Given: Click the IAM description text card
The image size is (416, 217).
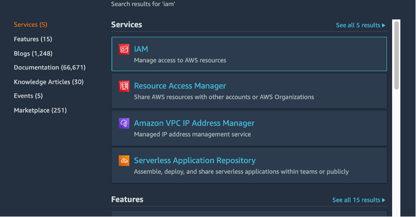Looking at the screenshot, I should [180, 61].
